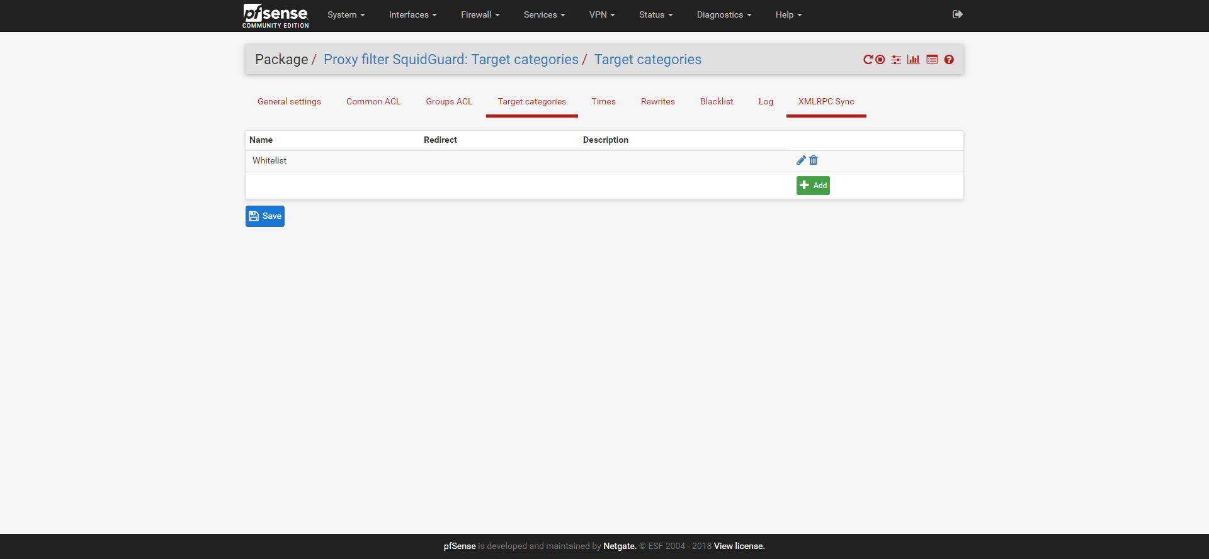Delete the Whitelist category with trash icon
This screenshot has height=559, width=1209.
click(814, 160)
